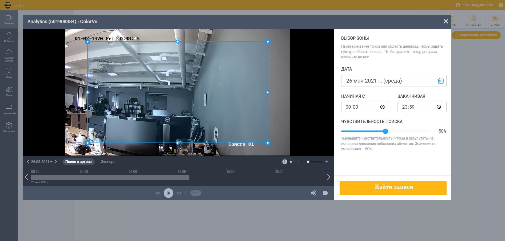Zoom out timeline with minus
This screenshot has height=241, width=505.
pyautogui.click(x=304, y=162)
